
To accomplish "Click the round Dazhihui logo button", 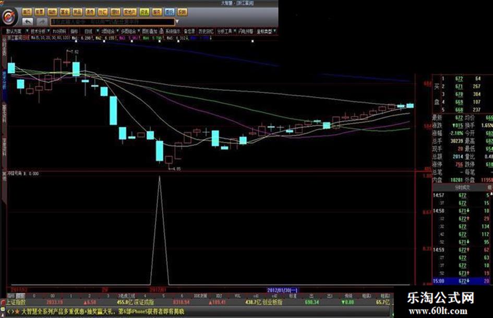I will [9, 16].
